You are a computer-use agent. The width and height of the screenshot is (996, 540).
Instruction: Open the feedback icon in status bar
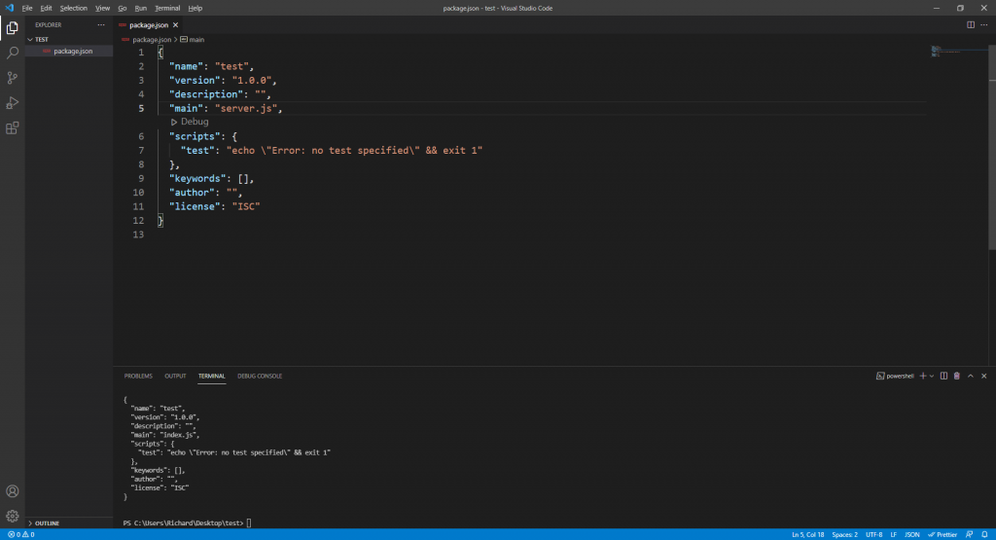pos(970,534)
